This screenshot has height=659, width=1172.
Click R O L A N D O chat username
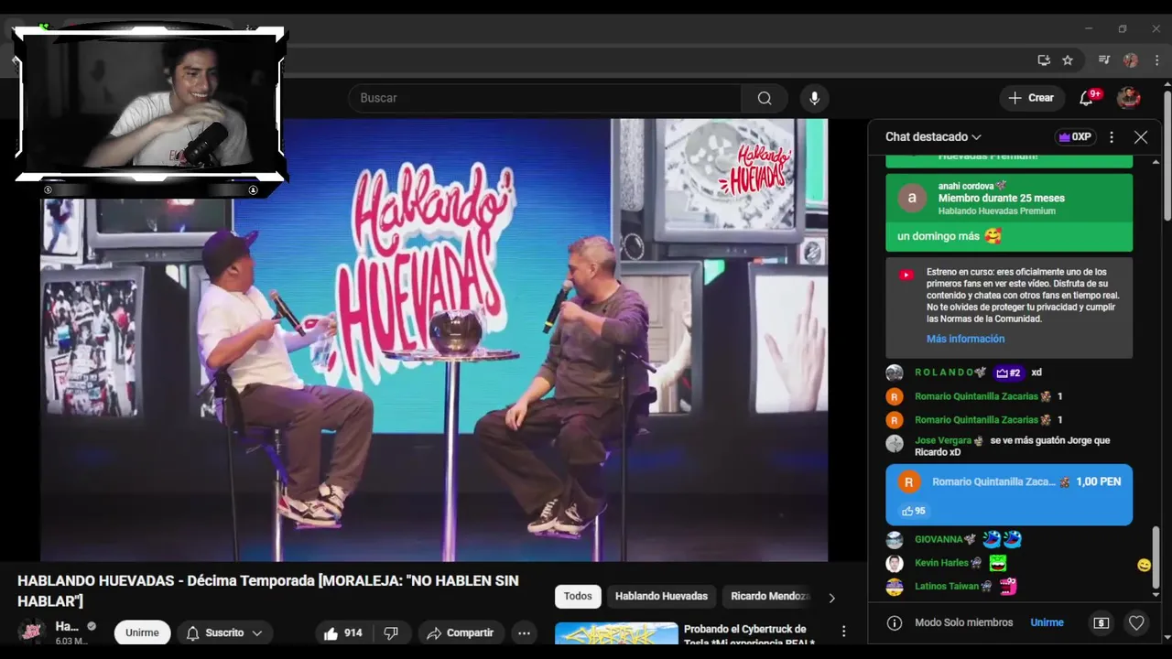[x=945, y=373]
